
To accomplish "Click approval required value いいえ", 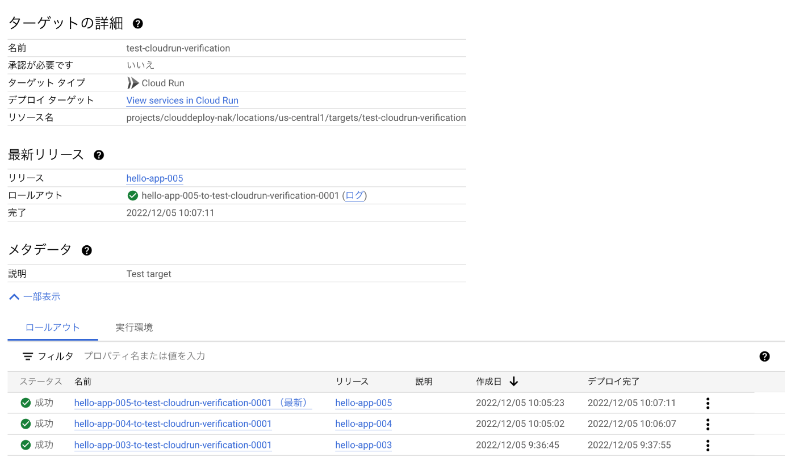I will [140, 65].
